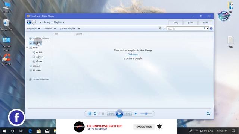Open the Sync tab

click(205, 23)
